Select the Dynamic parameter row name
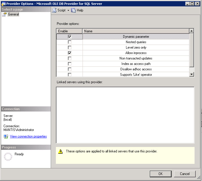The width and height of the screenshot is (202, 181). [136, 37]
